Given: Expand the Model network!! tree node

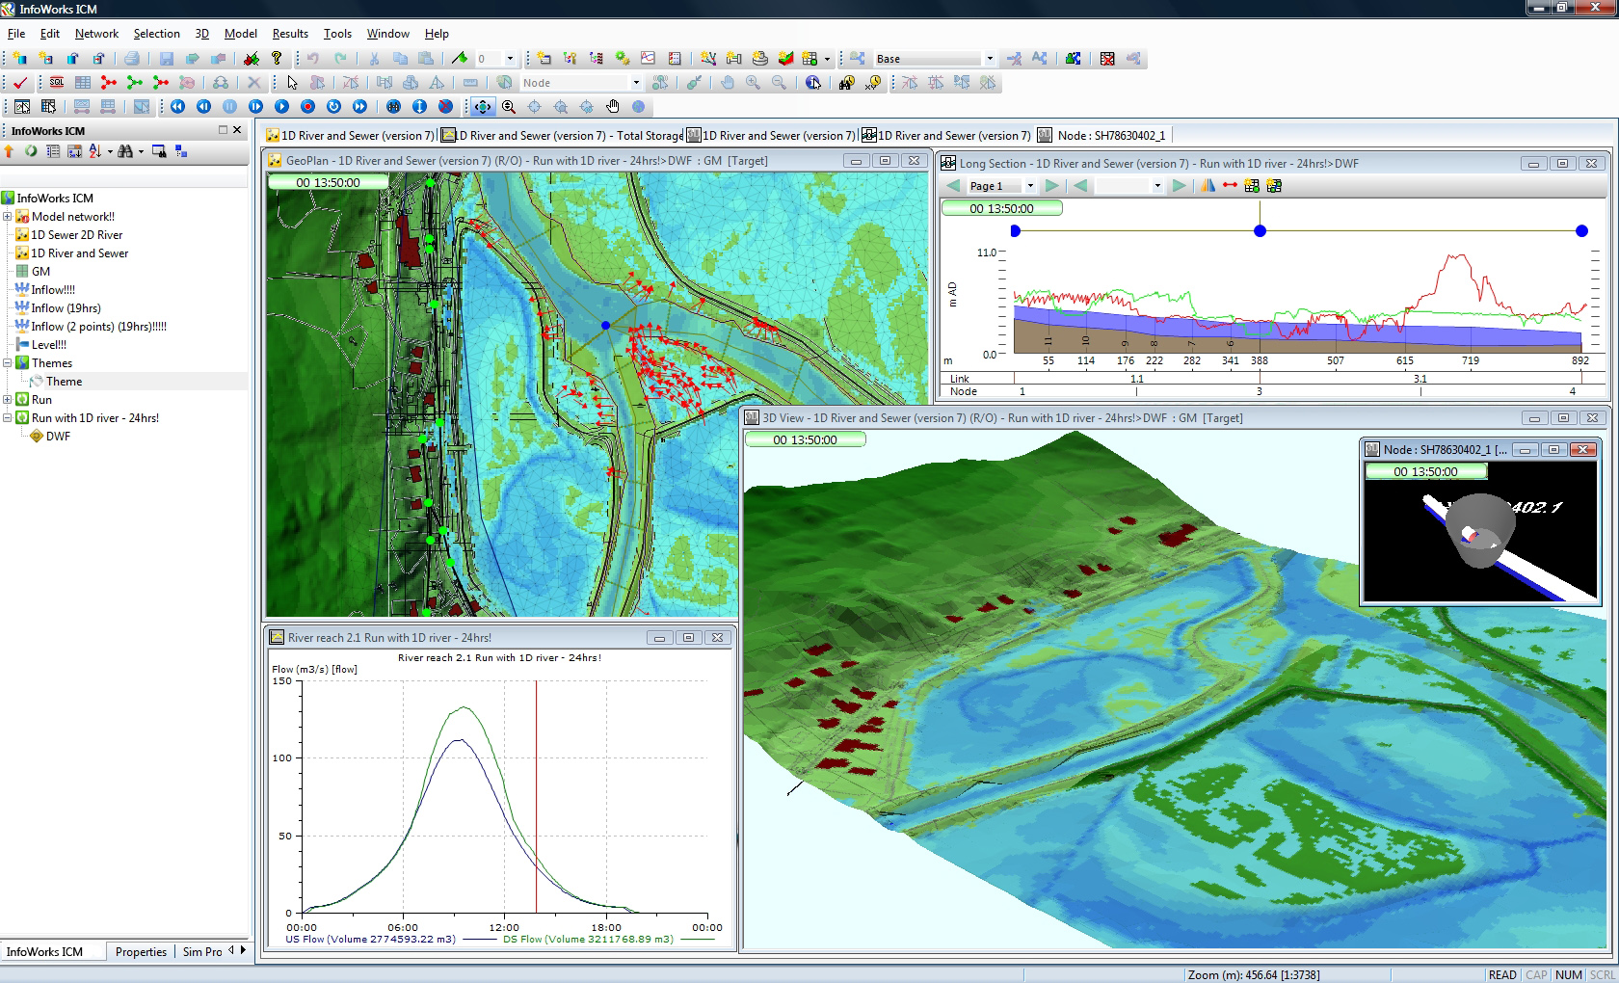Looking at the screenshot, I should 7,217.
